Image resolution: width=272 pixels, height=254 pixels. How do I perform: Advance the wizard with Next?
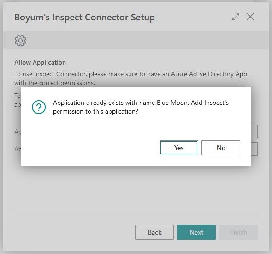click(196, 232)
